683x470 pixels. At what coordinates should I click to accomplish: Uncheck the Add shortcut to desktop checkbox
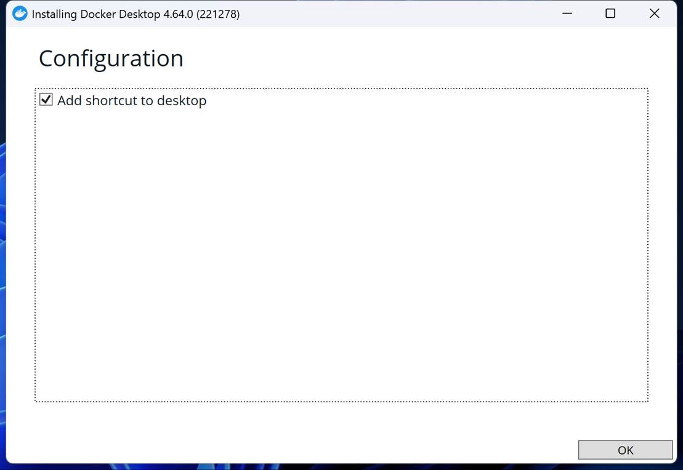tap(46, 100)
